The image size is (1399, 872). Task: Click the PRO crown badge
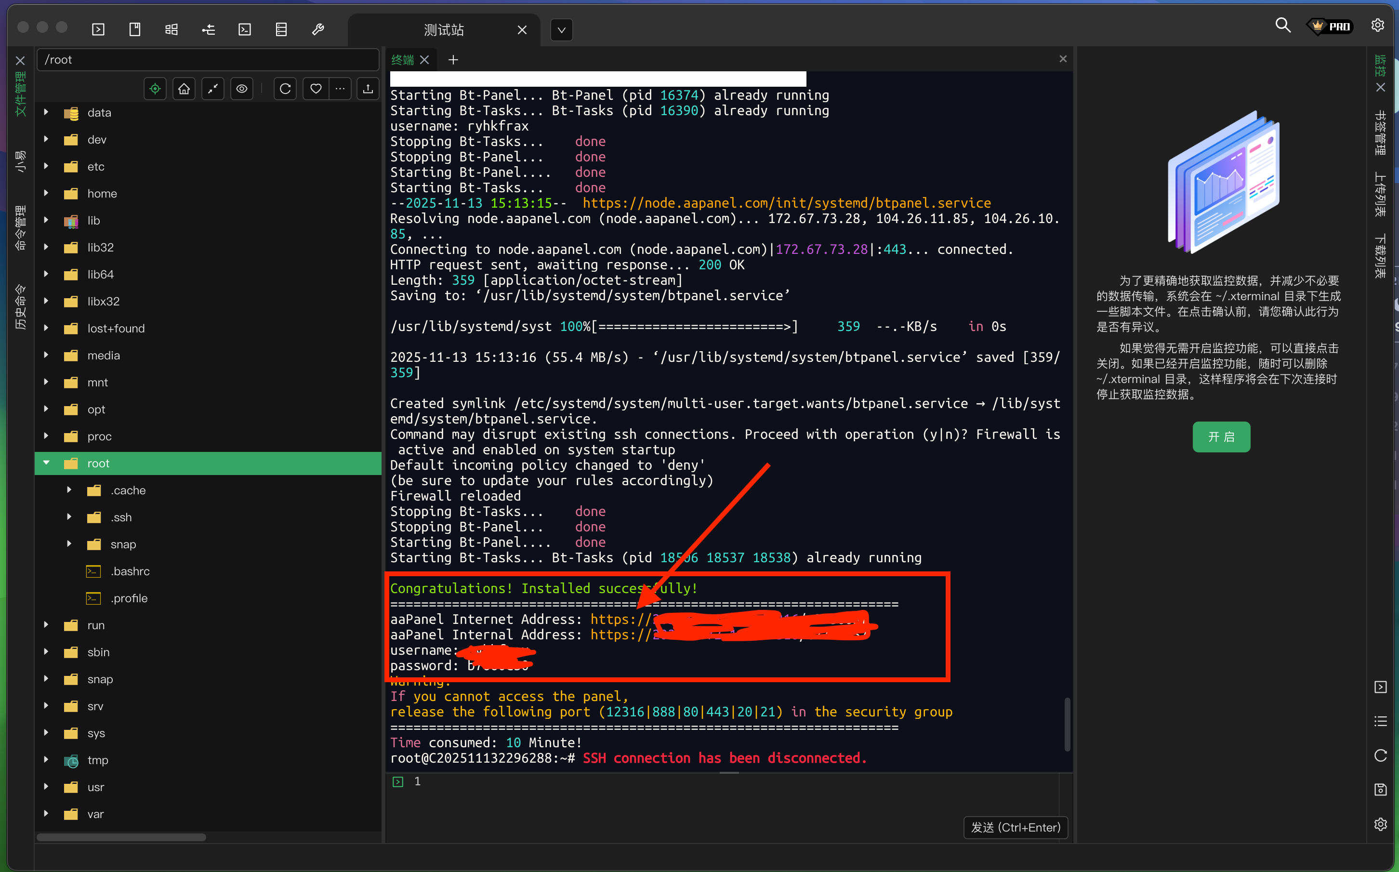[x=1331, y=26]
